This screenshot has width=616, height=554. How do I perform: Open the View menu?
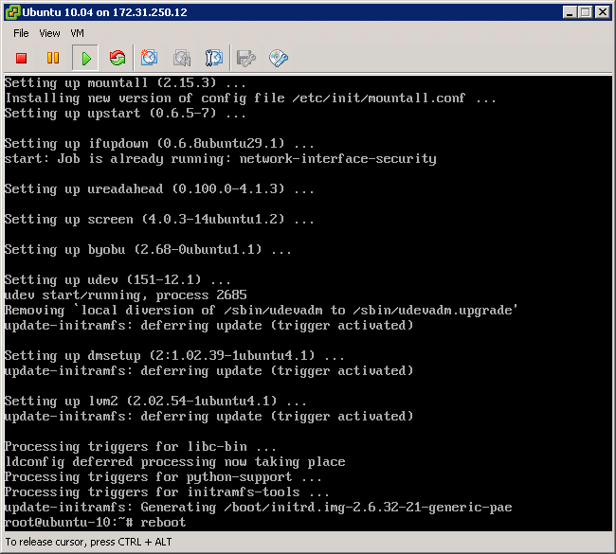[x=49, y=33]
